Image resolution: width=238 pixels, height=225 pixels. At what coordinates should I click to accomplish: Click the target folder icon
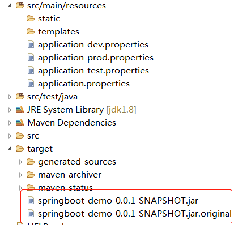[x=20, y=149]
